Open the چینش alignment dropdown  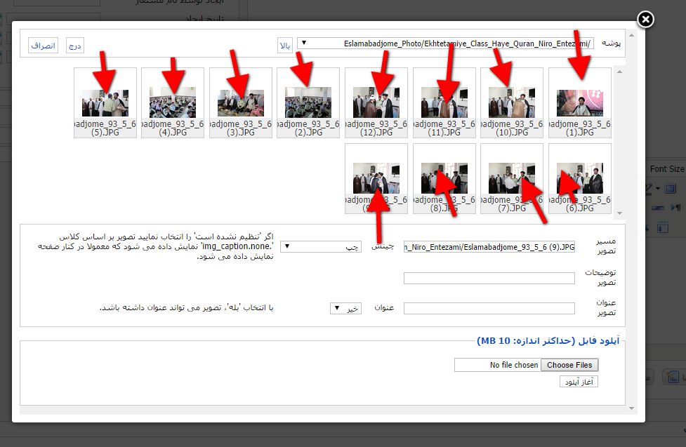(321, 247)
